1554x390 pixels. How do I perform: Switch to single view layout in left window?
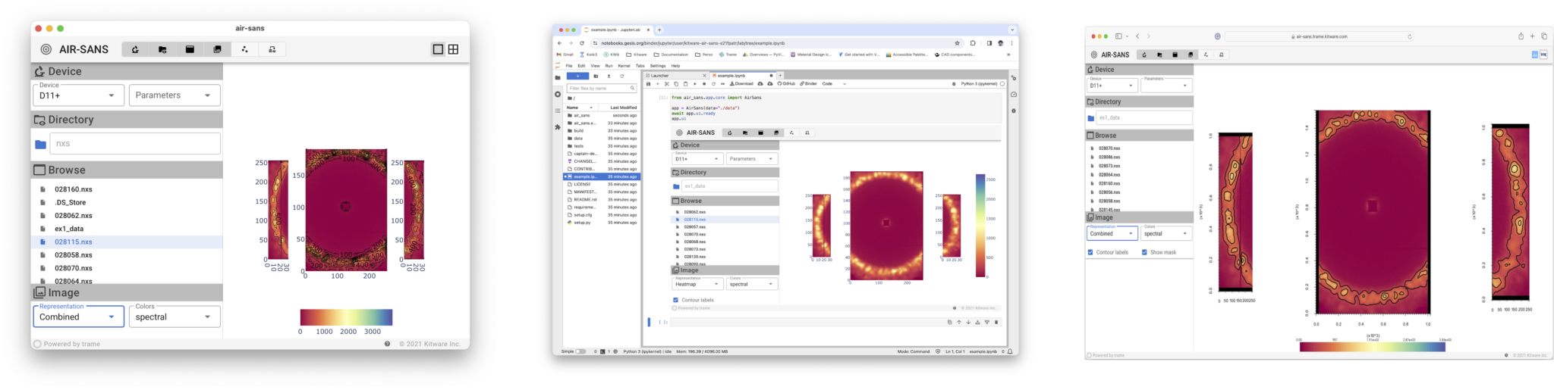(x=438, y=49)
